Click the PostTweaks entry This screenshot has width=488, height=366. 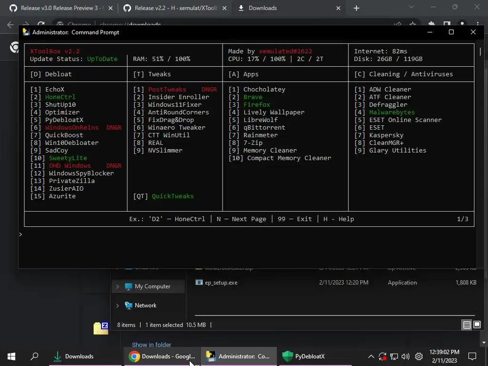click(167, 89)
